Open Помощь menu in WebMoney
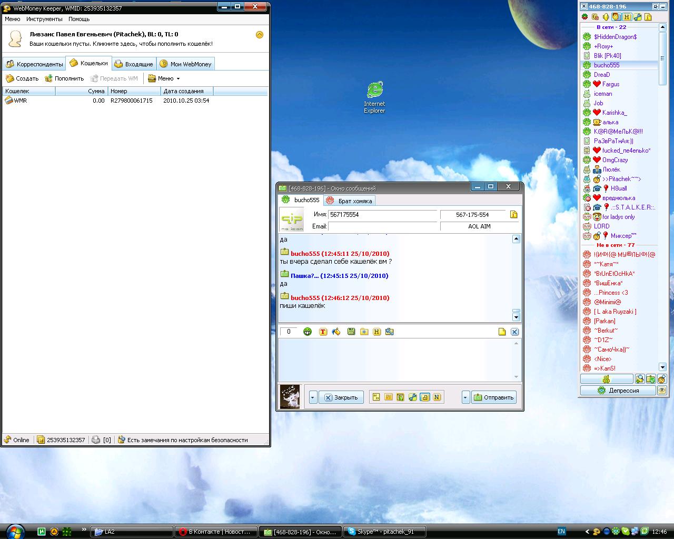Screen dimensions: 674x539 tap(79, 19)
